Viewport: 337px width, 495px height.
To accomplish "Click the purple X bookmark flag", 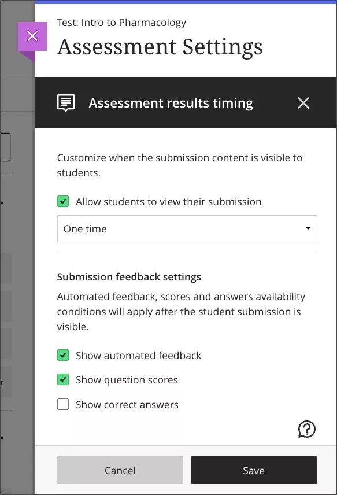I will pyautogui.click(x=32, y=36).
